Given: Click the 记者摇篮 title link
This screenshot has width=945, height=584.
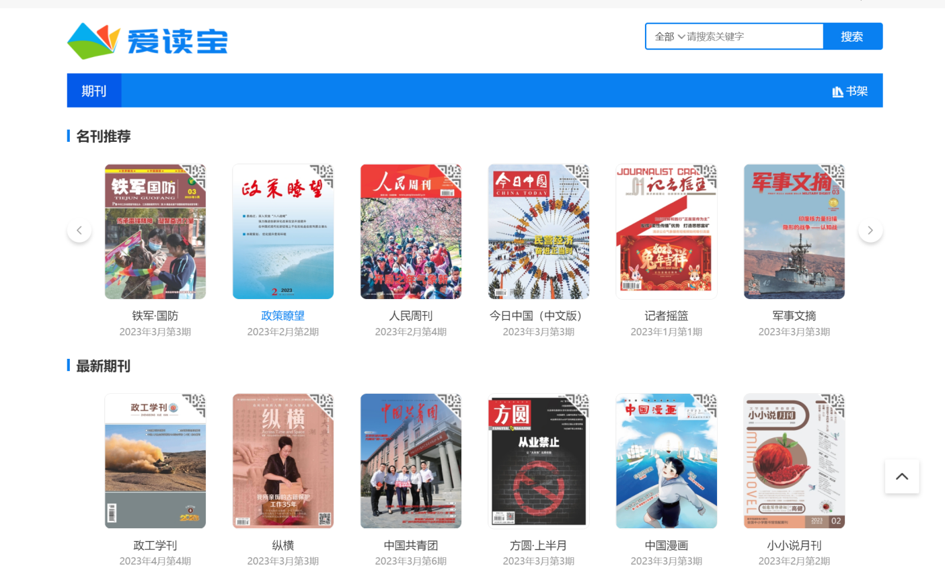Looking at the screenshot, I should coord(666,316).
